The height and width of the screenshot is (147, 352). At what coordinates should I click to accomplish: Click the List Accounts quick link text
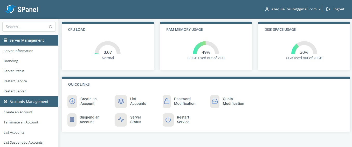138,101
